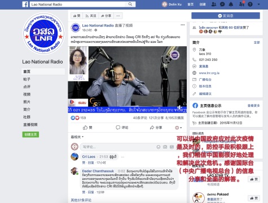Click the write-a-comment input field
The image size is (268, 203).
117,147
